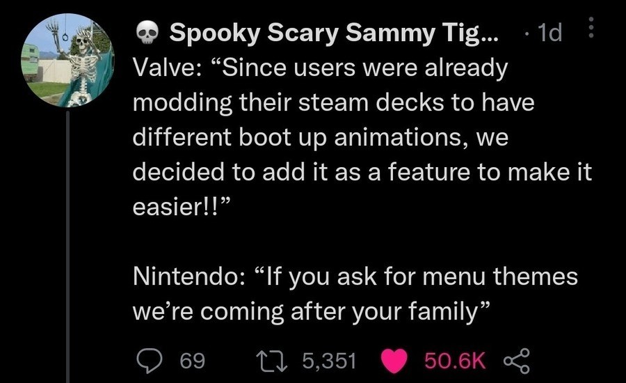
Task: Click the "easier!!" text line
Action: 182,207
